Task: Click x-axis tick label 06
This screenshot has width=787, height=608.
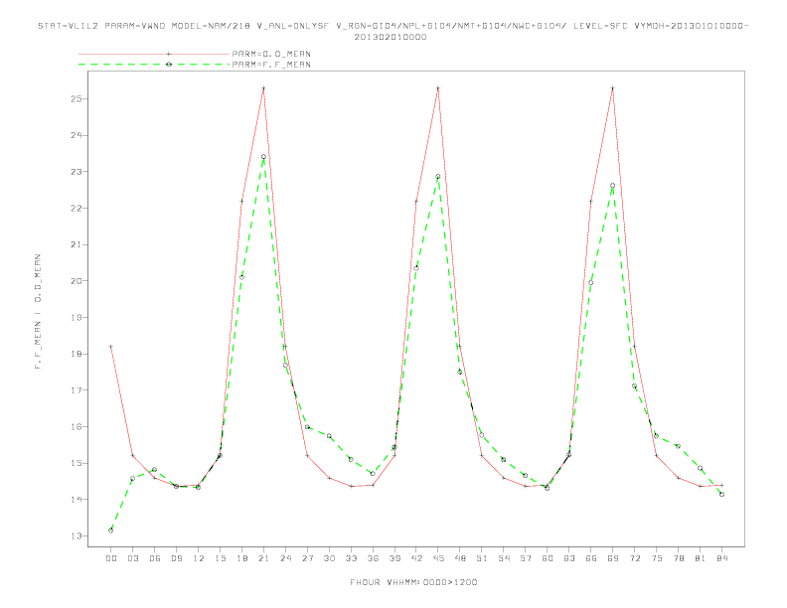Action: 155,558
